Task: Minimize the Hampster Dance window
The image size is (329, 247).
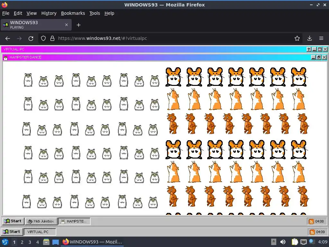Action: click(x=313, y=57)
